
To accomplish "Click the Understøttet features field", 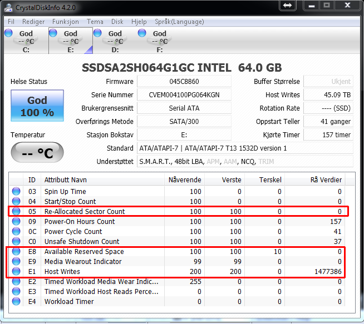I will click(x=245, y=162).
